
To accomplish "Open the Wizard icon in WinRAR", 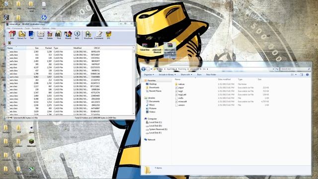I will coord(68,35).
